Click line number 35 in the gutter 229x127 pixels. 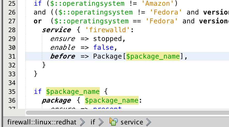pos(12,92)
